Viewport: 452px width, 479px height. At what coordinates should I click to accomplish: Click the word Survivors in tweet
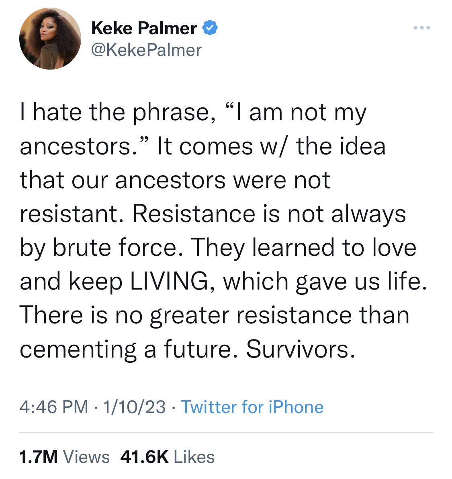(301, 349)
